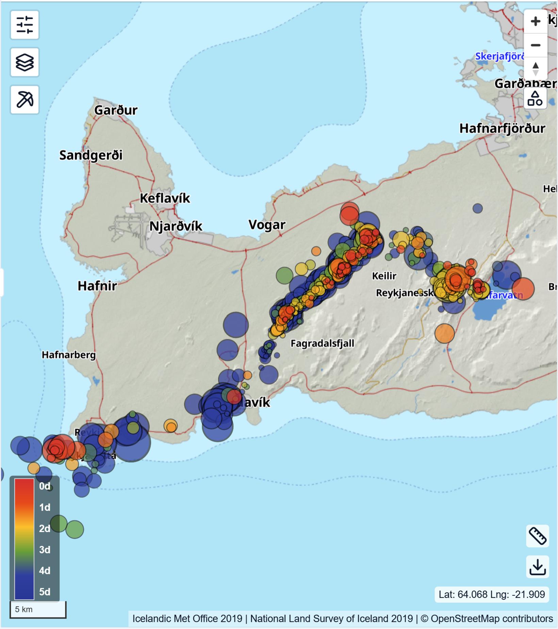Click the Icelandic Met Office 2019 attribution
The image size is (558, 629).
click(187, 618)
